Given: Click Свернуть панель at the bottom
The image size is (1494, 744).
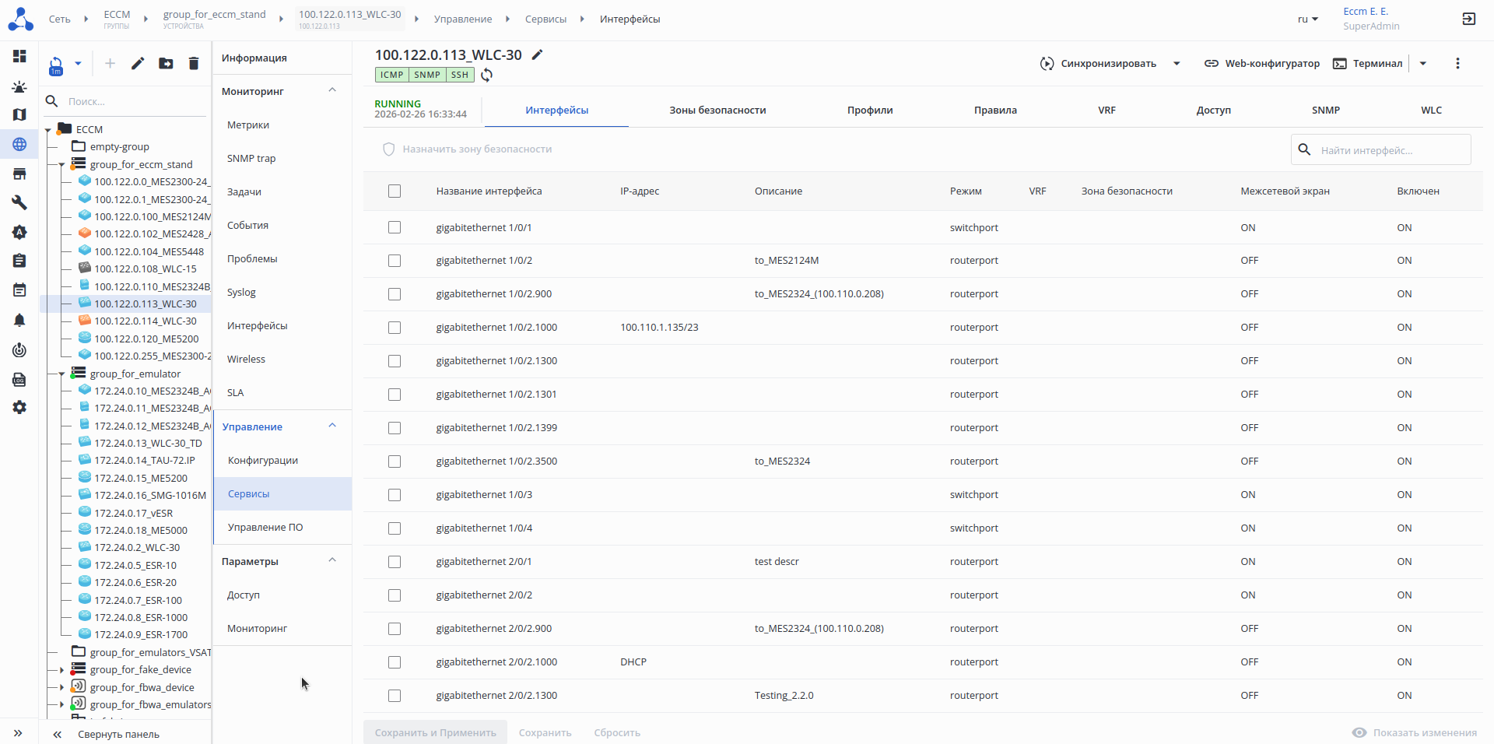Looking at the screenshot, I should (118, 734).
